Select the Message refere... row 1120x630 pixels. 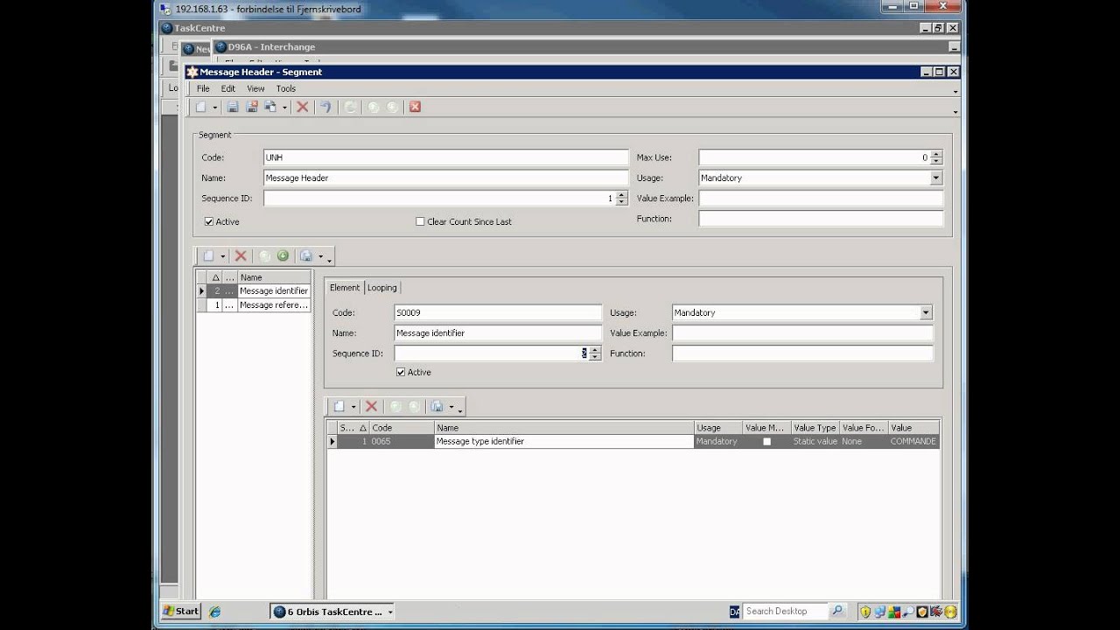[x=254, y=305]
